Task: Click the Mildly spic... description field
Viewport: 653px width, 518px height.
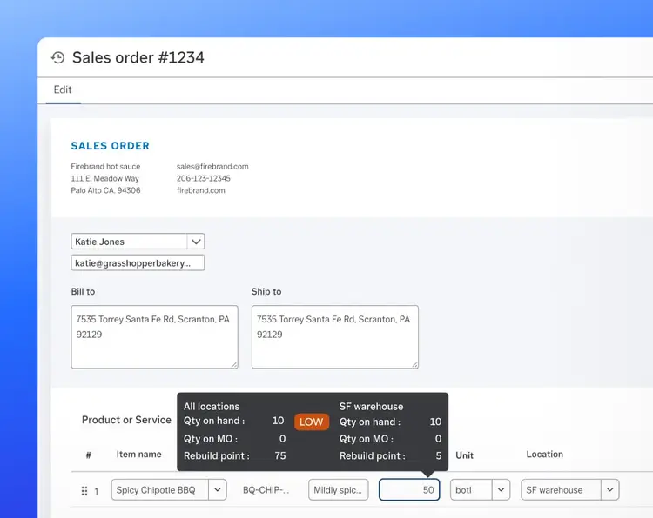Action: coord(338,489)
